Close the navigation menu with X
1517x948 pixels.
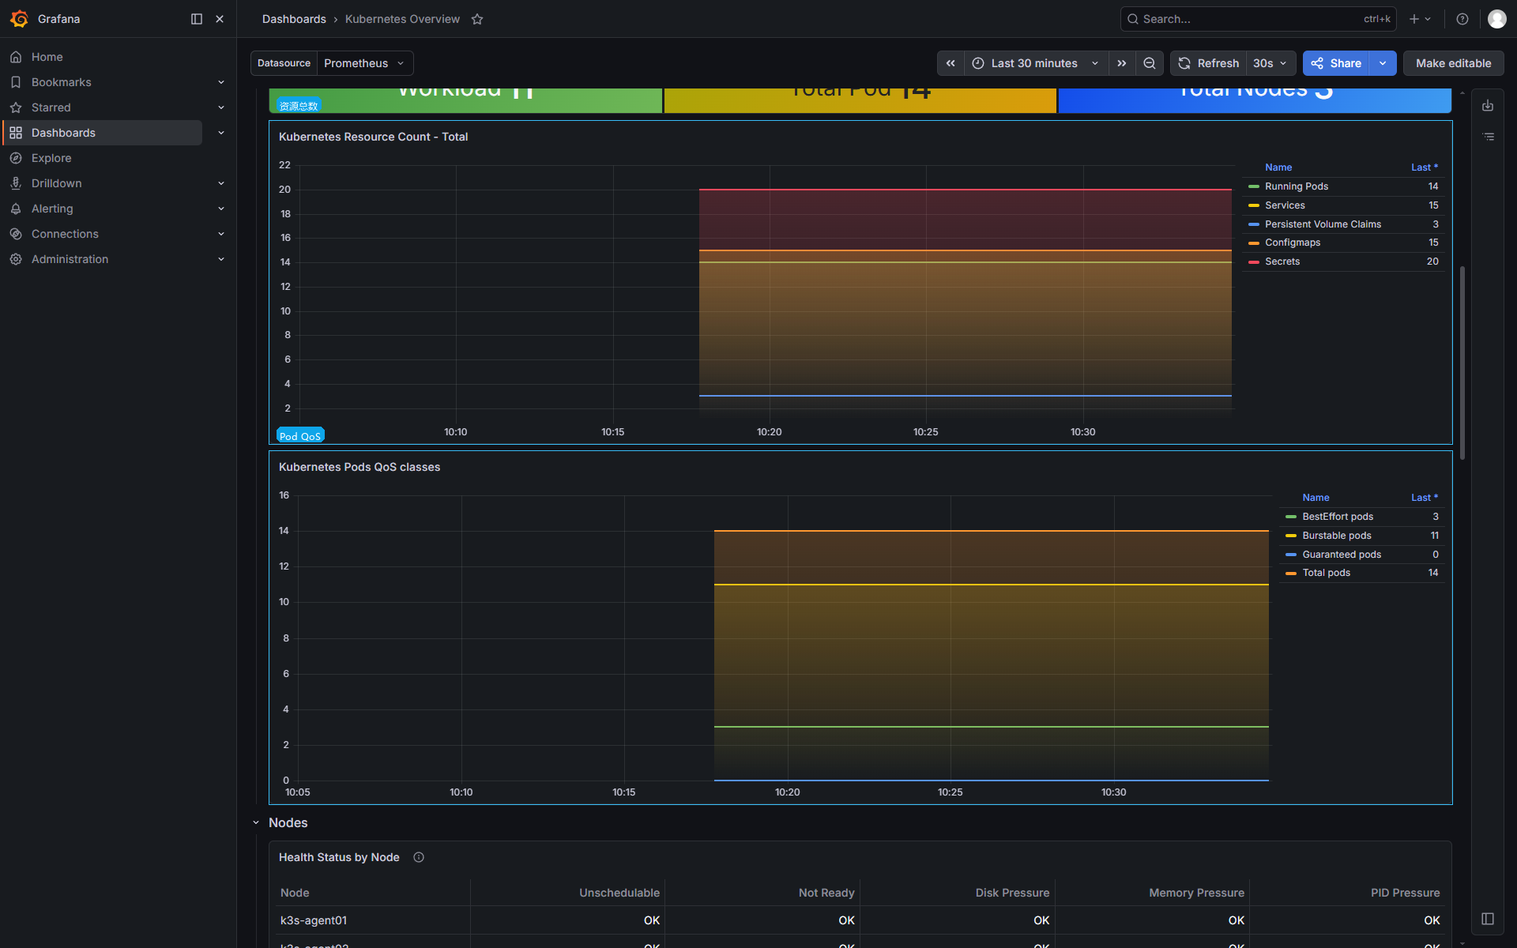(x=220, y=19)
